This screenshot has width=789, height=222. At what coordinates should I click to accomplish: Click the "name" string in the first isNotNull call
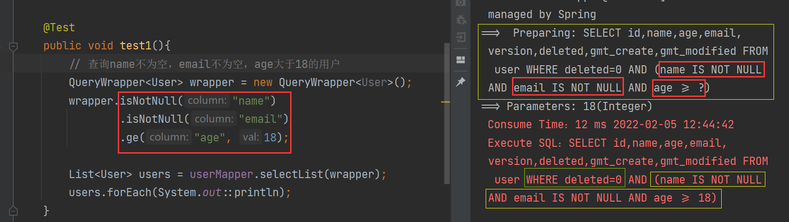coord(251,101)
